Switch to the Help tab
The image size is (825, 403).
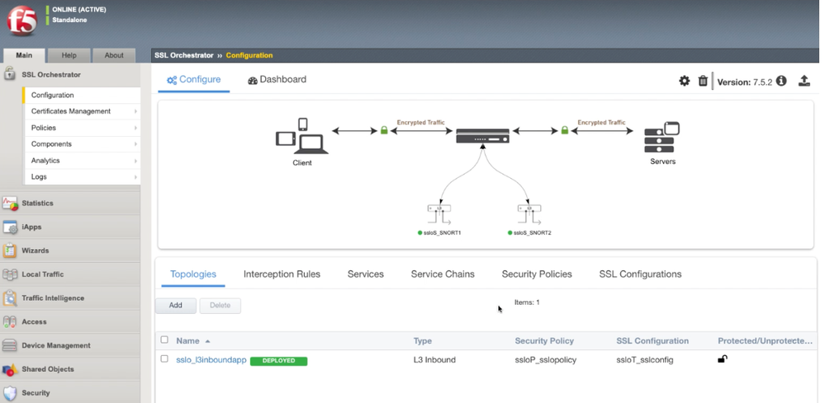pyautogui.click(x=69, y=55)
